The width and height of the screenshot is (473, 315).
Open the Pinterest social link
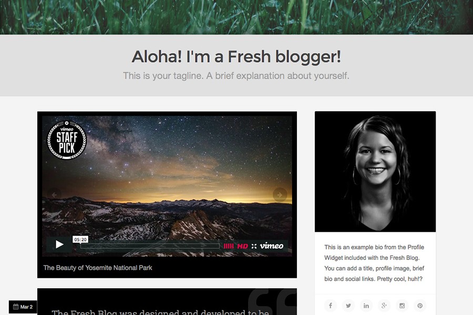tap(420, 306)
